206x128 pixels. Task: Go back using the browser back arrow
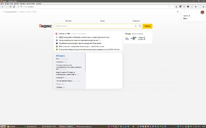coord(3,7)
